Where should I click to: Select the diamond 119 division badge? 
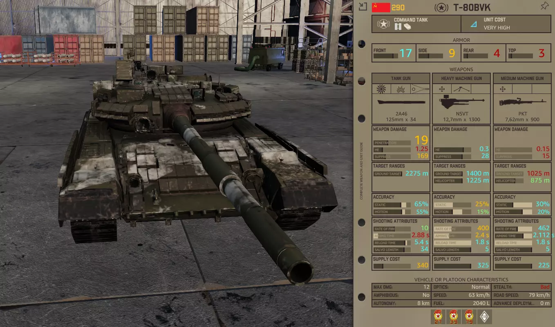coord(485,317)
